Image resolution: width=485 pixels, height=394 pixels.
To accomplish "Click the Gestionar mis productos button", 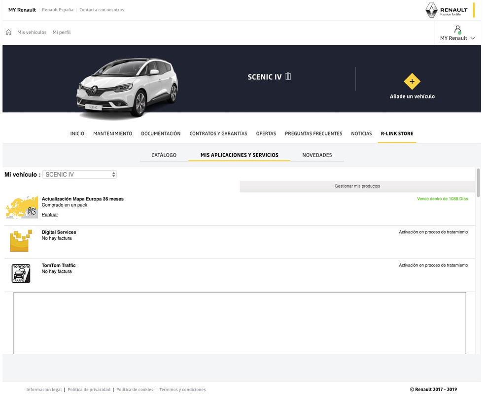I will (357, 186).
